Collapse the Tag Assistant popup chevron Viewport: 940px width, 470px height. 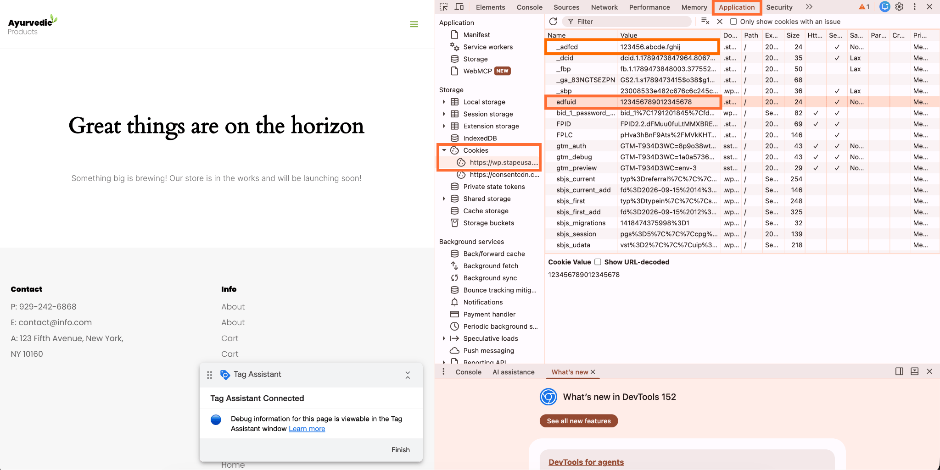408,375
